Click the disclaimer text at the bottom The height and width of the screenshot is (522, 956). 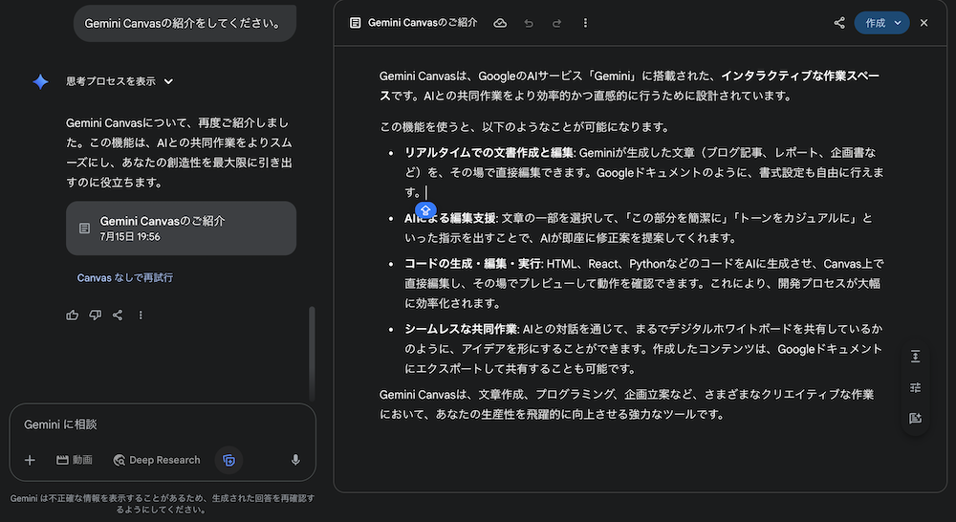pos(163,504)
